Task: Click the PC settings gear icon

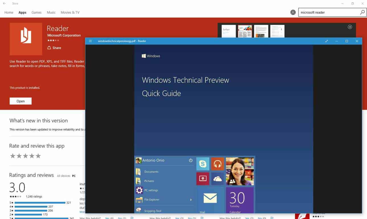Action: pos(139,190)
